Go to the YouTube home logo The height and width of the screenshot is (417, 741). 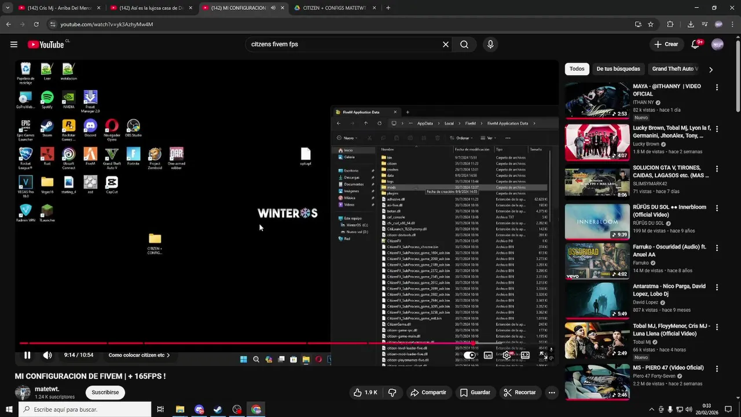[x=46, y=45]
